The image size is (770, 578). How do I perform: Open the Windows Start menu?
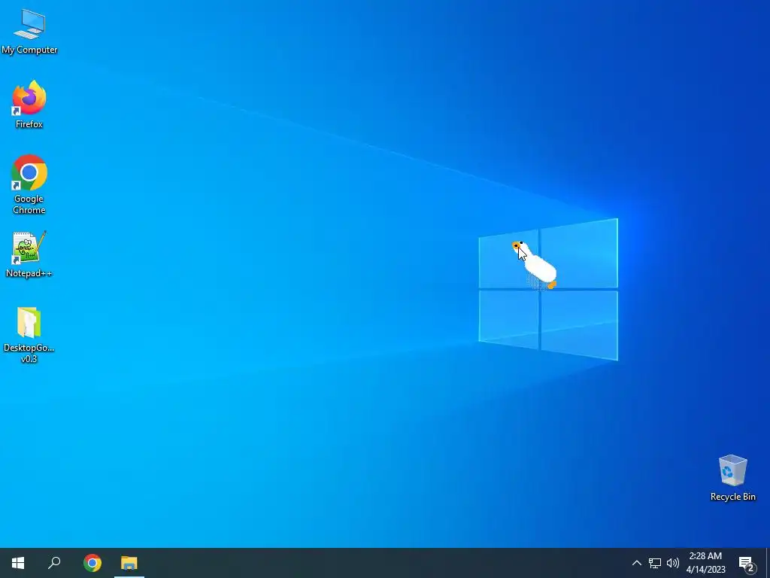click(18, 563)
